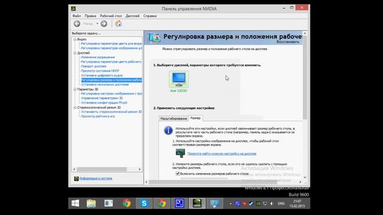Select Регулировка параметров цвета для видео

(111, 44)
